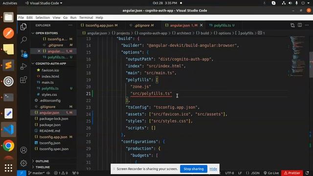313x176 pixels.
Task: Open the Go menu
Action: (65, 18)
